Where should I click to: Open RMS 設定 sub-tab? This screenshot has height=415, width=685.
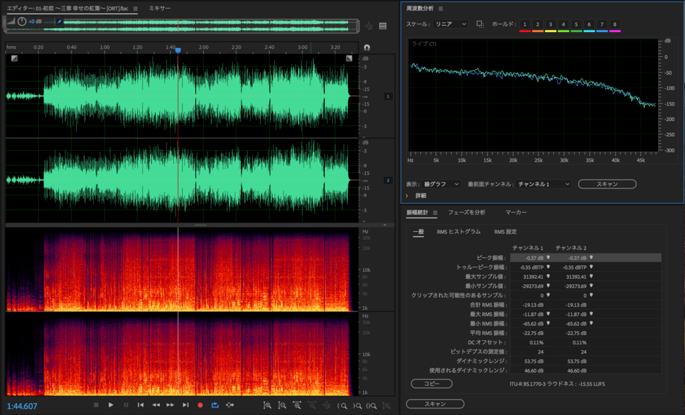[506, 232]
